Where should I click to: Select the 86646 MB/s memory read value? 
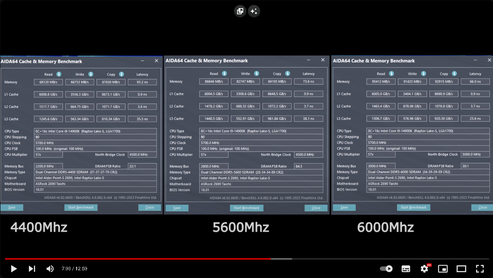coord(214,81)
